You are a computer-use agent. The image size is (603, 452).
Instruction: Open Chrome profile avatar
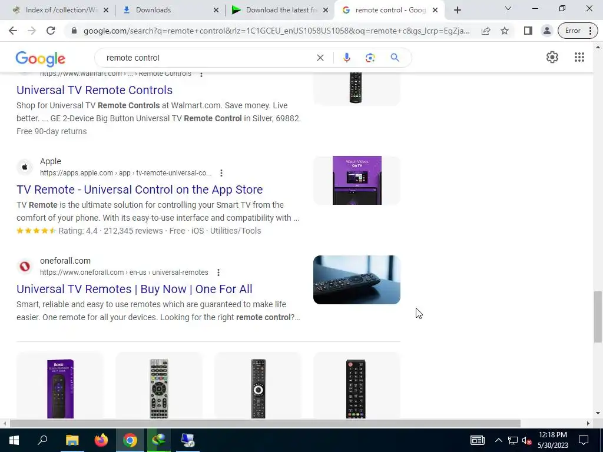546,31
